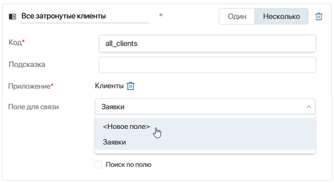334x183 pixels.
Task: Click the Поле для связи label
Action: click(33, 107)
